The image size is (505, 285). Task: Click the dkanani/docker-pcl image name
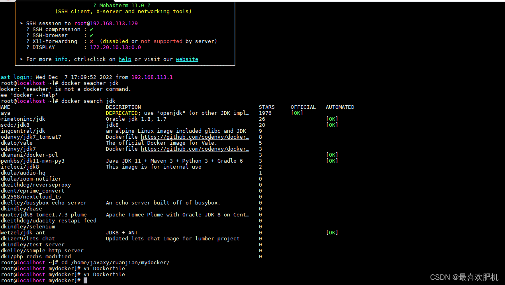point(29,155)
